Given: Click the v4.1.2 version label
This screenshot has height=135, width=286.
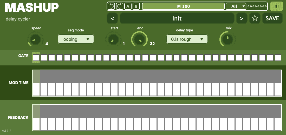Looking at the screenshot, I should pyautogui.click(x=7, y=131).
